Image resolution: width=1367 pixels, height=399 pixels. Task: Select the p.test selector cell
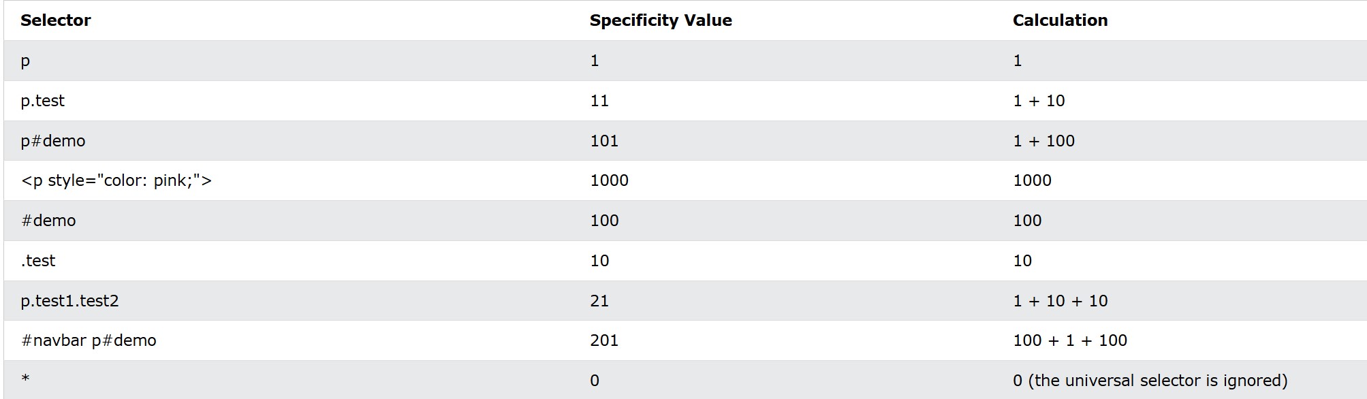(43, 101)
